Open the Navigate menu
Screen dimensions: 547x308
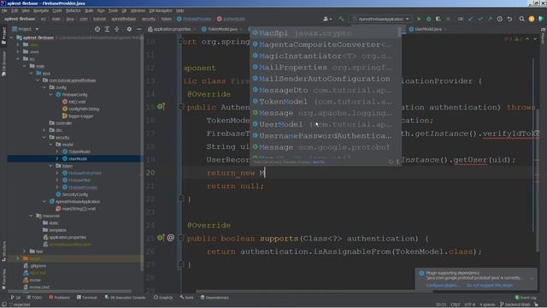coord(41,11)
